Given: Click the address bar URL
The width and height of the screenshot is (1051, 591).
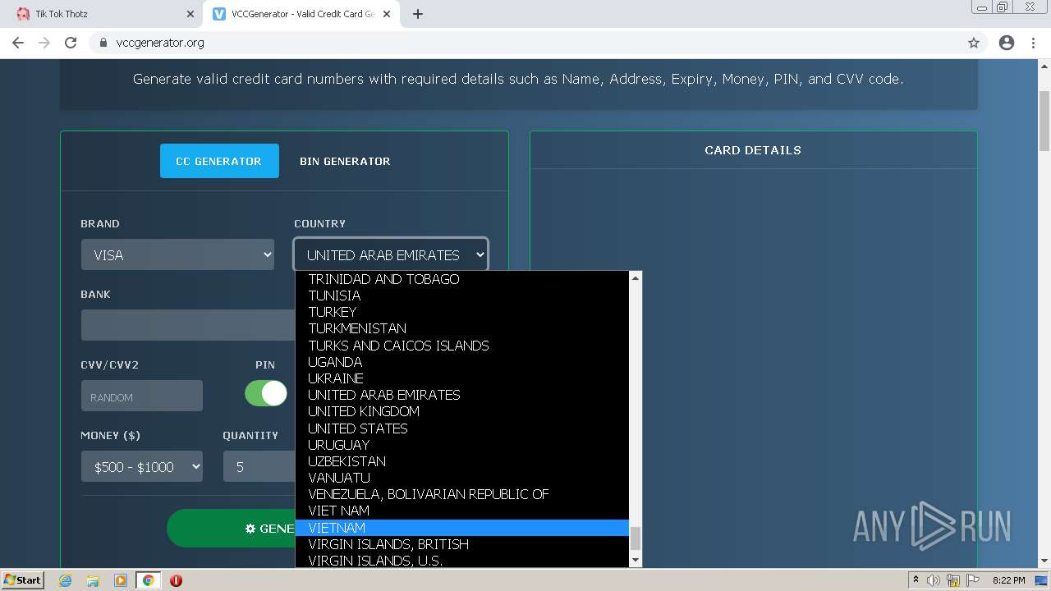Looking at the screenshot, I should 160,43.
